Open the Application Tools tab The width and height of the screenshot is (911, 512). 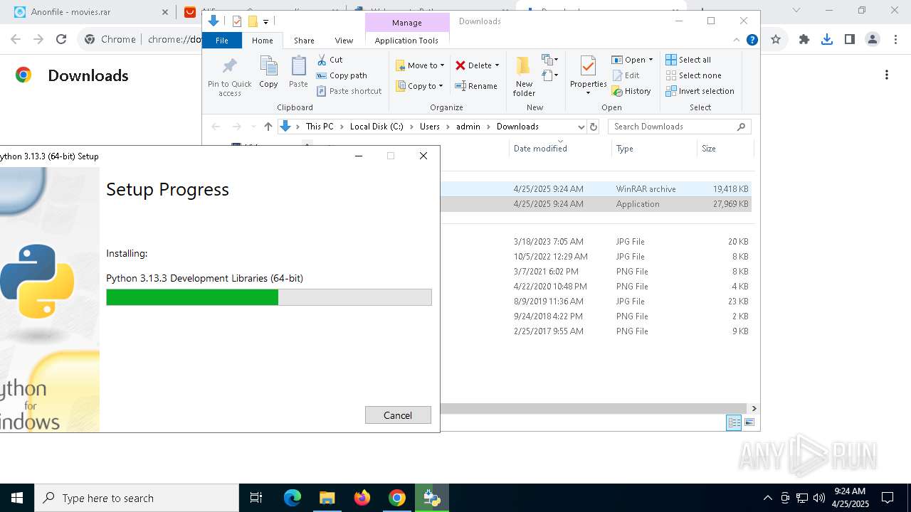(406, 41)
